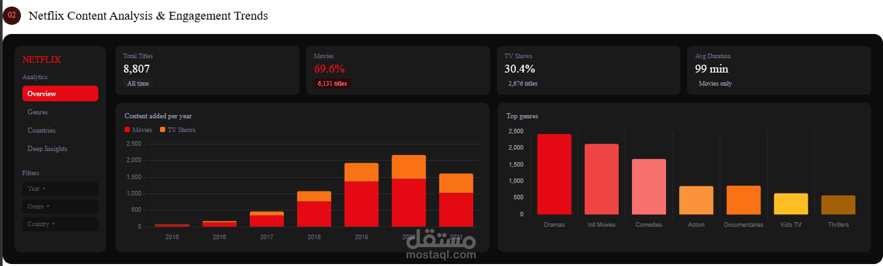
Task: Click the orange TV Shows legend swatch
Action: [x=163, y=130]
